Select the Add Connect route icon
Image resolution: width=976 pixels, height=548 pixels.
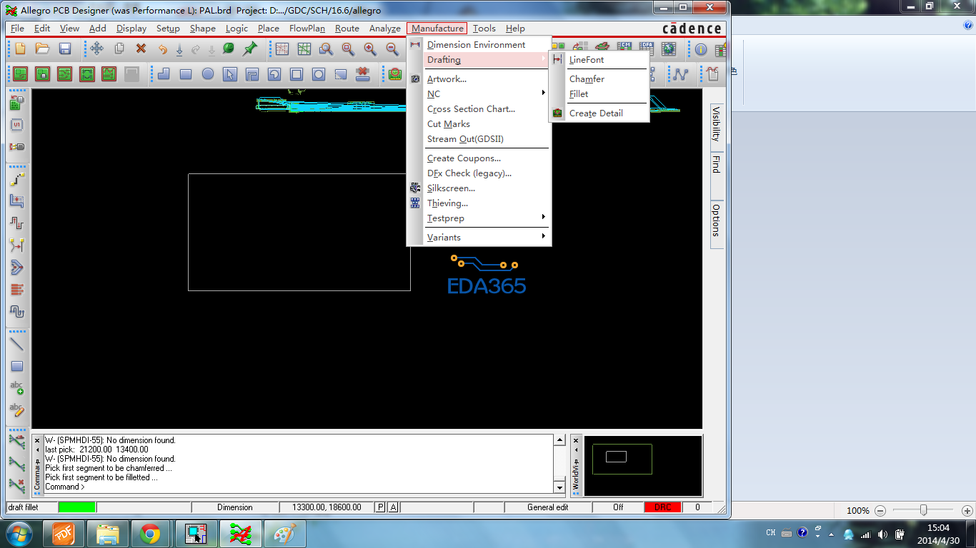tap(16, 179)
